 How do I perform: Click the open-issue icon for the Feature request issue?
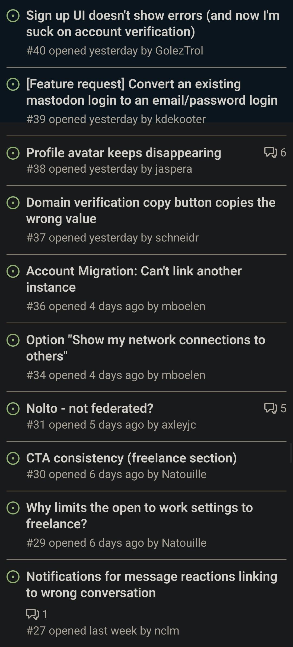[x=13, y=84]
